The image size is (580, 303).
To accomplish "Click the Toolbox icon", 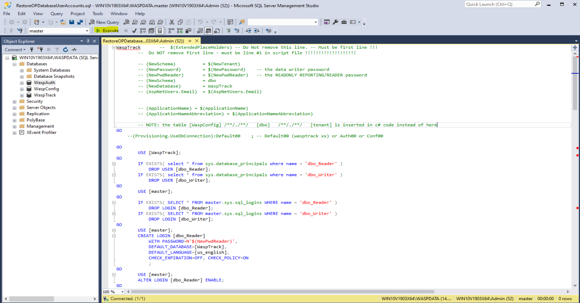I will [344, 22].
